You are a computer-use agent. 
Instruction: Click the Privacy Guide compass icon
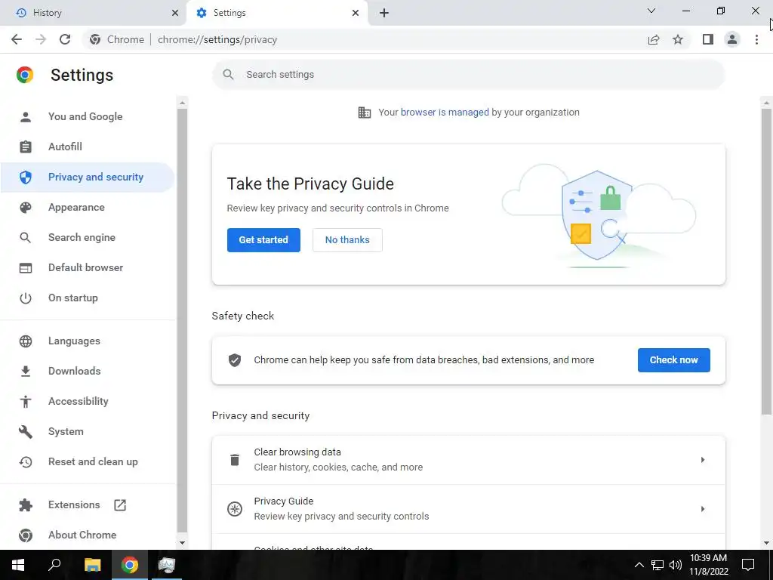235,508
